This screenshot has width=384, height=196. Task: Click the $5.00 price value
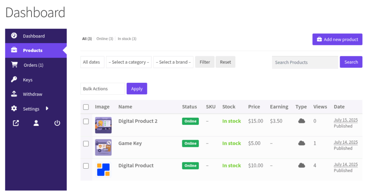[x=254, y=143]
